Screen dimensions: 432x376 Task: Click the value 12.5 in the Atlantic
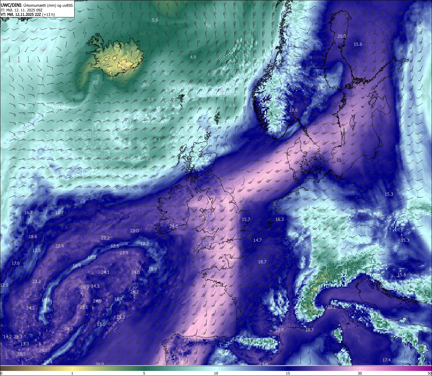pos(36,251)
